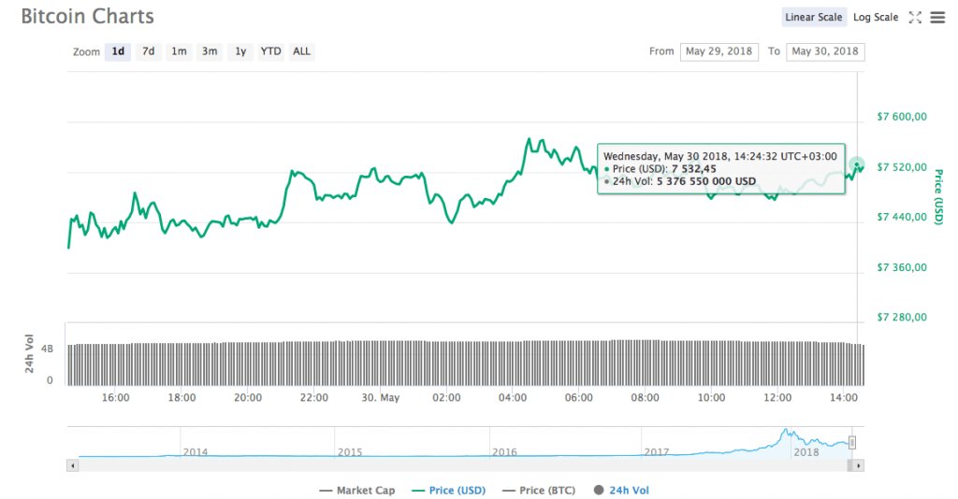Switch chart to Linear Scale
The width and height of the screenshot is (958, 499).
click(813, 17)
